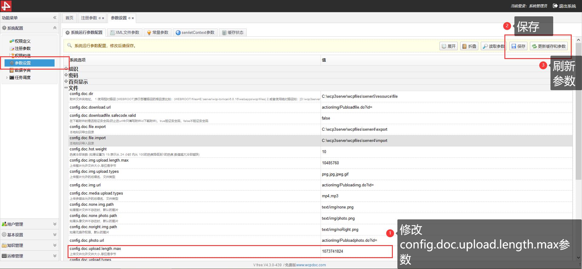Collapse the 功能菜单 side panel
The height and width of the screenshot is (269, 582).
pyautogui.click(x=55, y=18)
